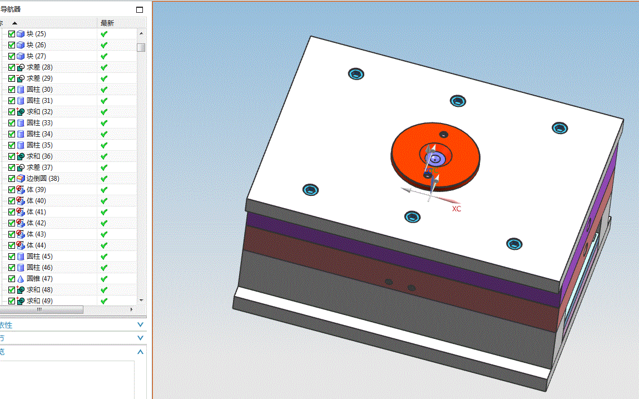Toggle the checkbox for 体 (40)

point(12,201)
